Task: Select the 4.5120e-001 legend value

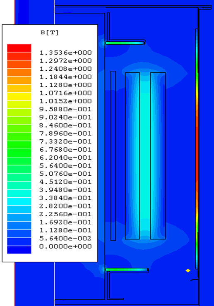Action: tap(66, 182)
